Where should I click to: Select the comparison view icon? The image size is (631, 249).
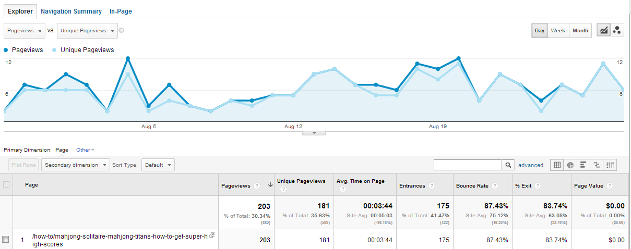click(x=597, y=165)
